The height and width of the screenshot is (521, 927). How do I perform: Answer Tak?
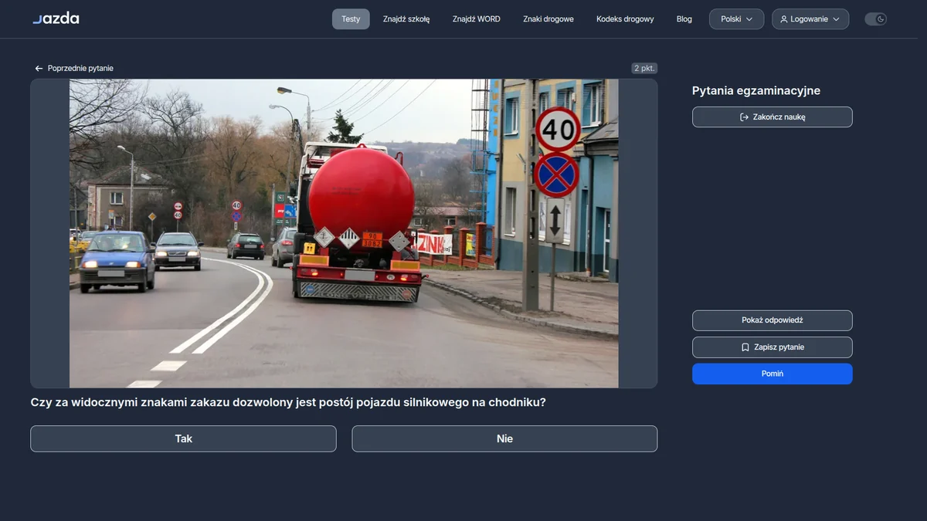(183, 438)
